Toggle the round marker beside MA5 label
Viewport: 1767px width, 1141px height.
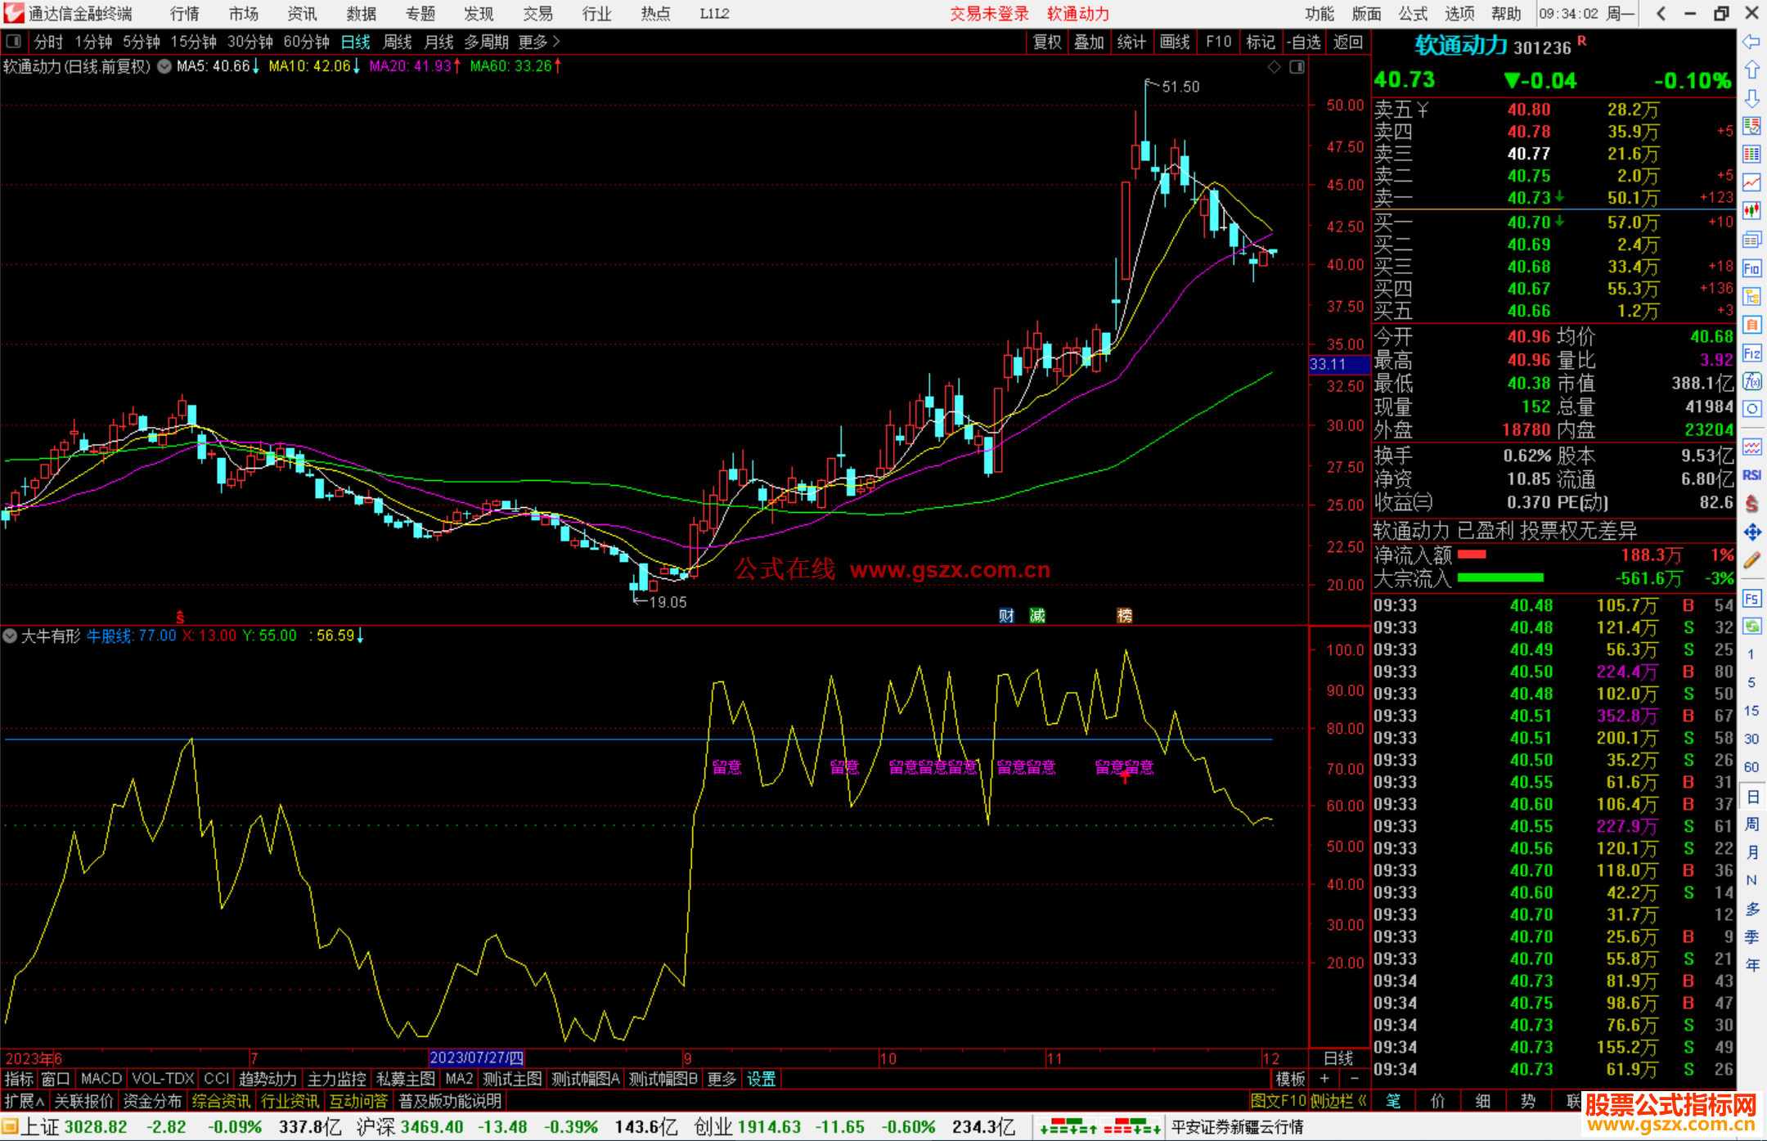pyautogui.click(x=164, y=66)
